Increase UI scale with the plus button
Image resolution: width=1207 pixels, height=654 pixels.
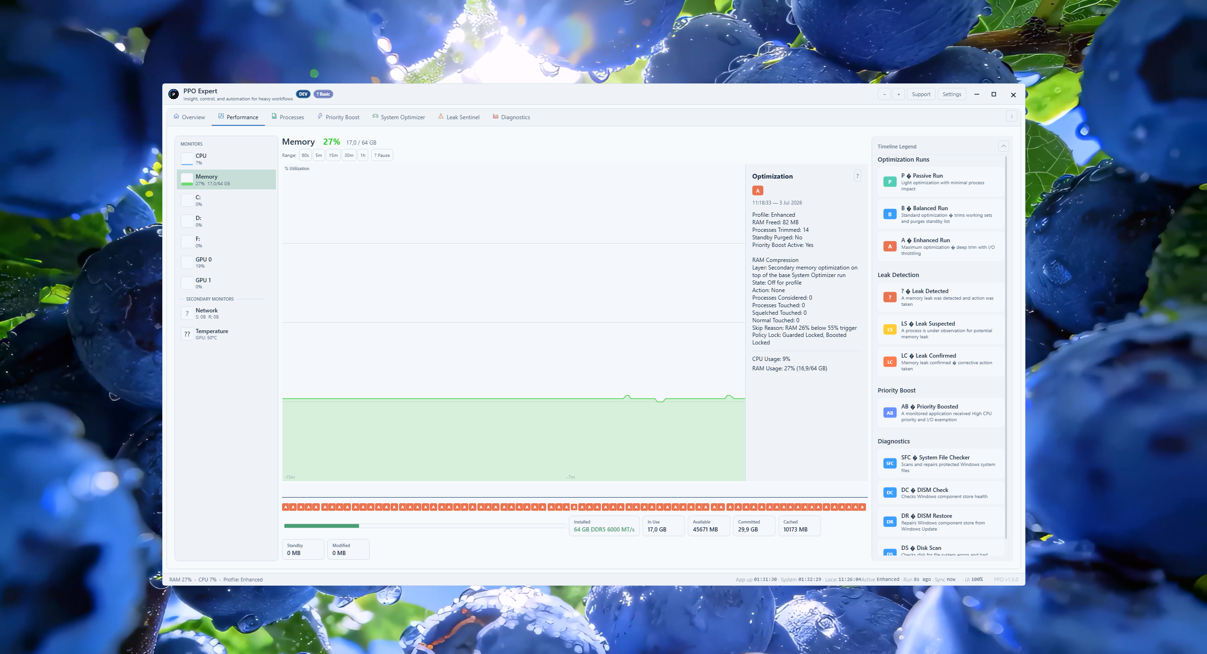tap(899, 94)
